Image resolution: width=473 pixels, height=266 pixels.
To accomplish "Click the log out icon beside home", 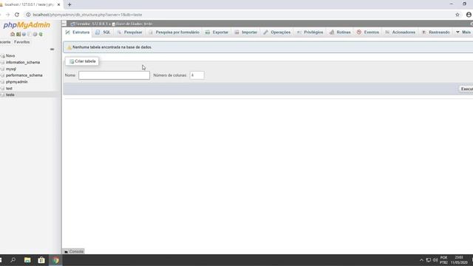I will [x=18, y=35].
